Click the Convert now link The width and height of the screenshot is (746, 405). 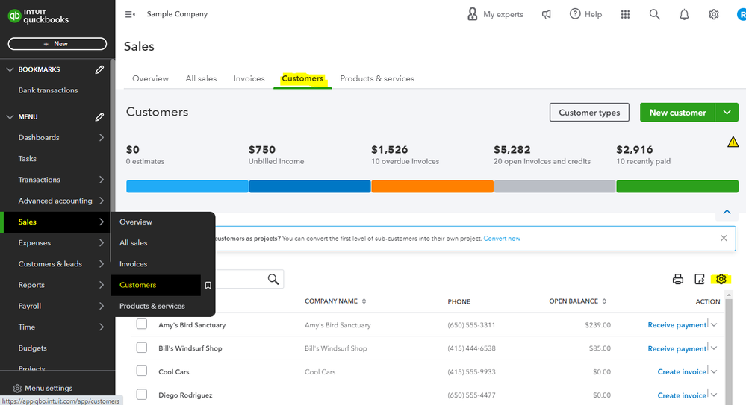tap(502, 239)
